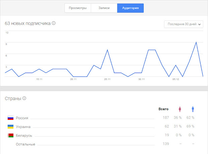Screen dimensions: 208x154
Task: Click the 62 % male share for Россия
Action: (190, 118)
